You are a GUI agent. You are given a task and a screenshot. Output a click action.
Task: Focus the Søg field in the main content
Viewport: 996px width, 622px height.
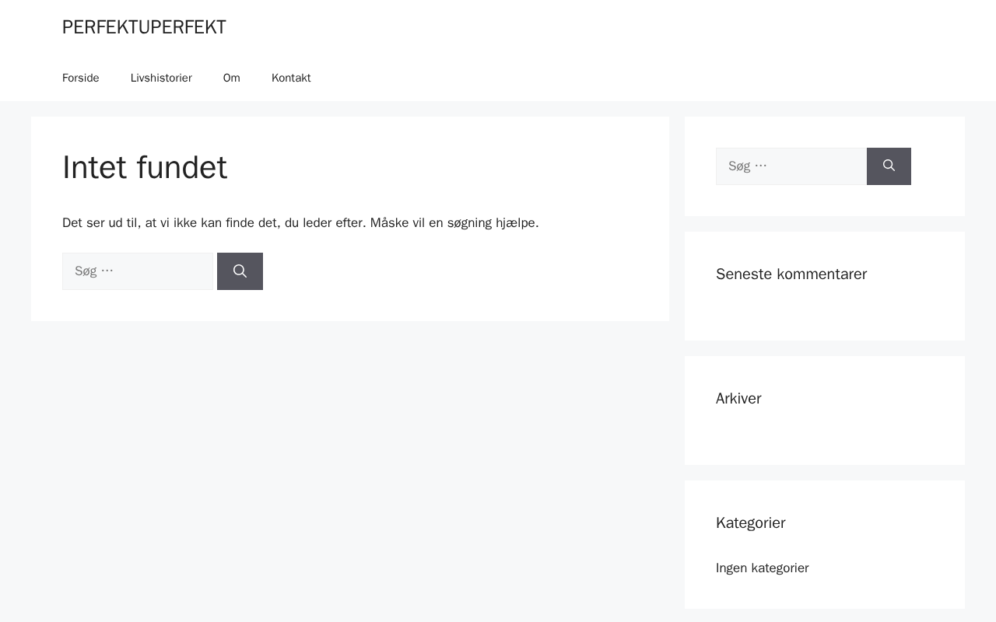click(x=138, y=271)
